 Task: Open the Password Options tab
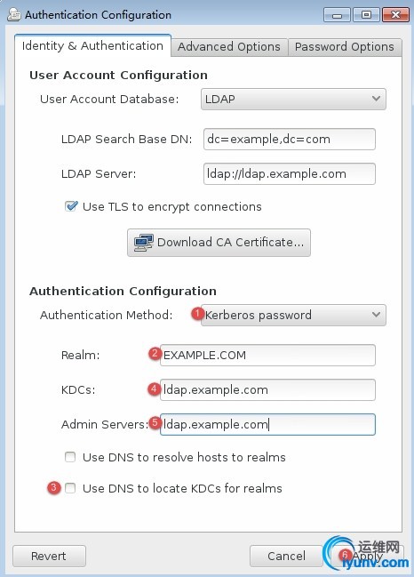pyautogui.click(x=345, y=47)
